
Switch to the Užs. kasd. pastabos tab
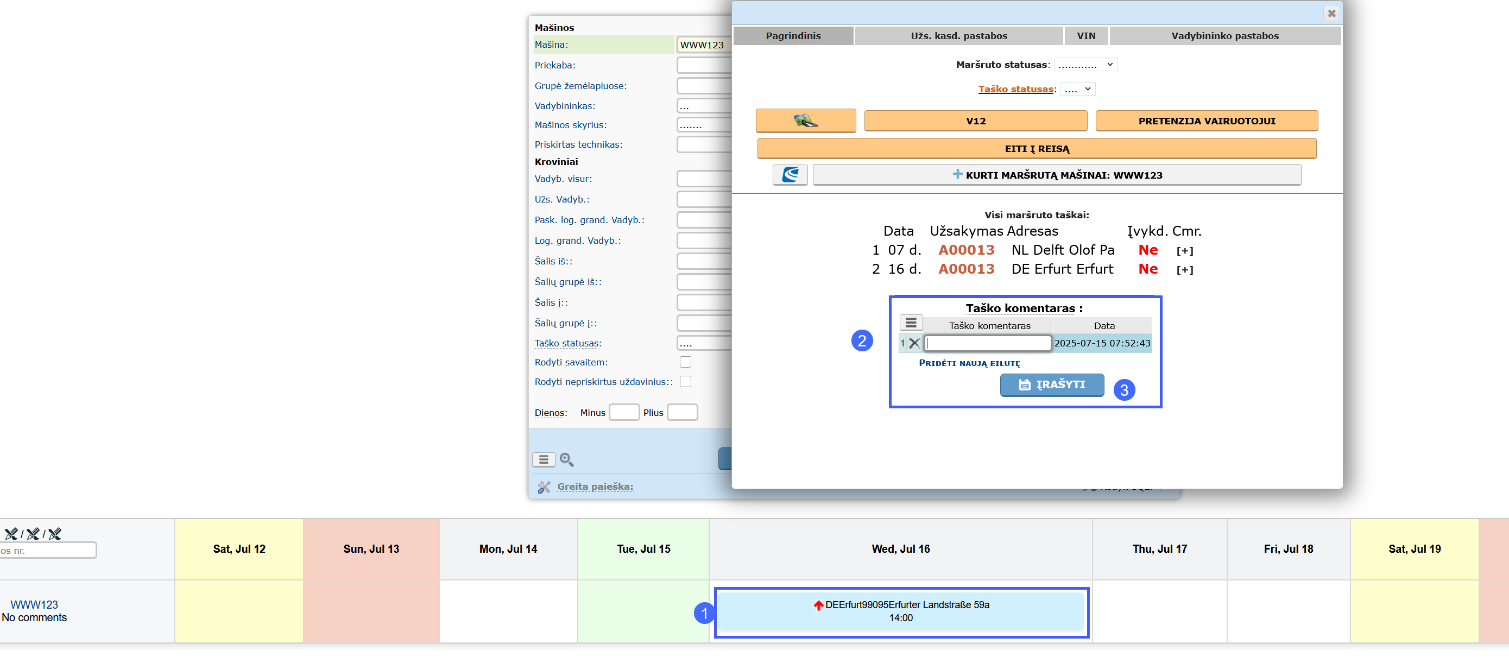[x=959, y=36]
